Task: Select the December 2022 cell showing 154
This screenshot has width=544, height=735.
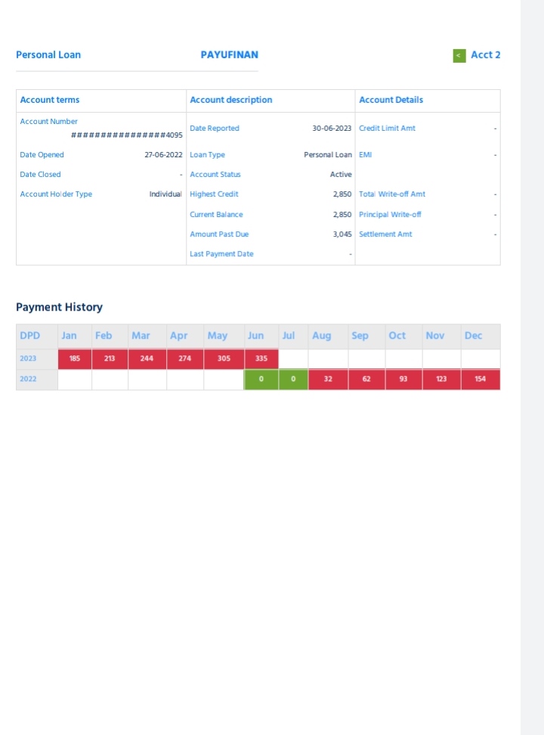Action: [x=480, y=380]
